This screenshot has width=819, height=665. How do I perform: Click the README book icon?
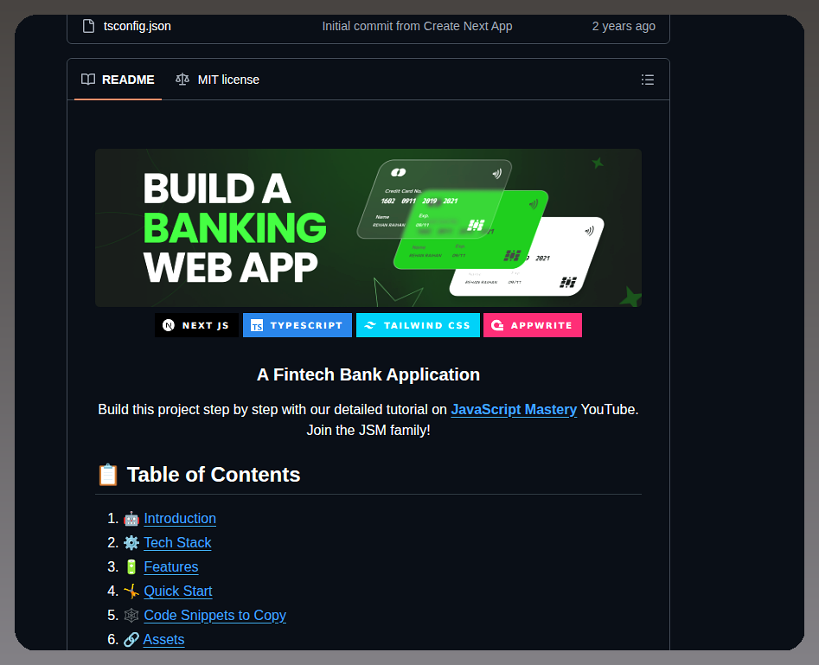click(x=88, y=80)
